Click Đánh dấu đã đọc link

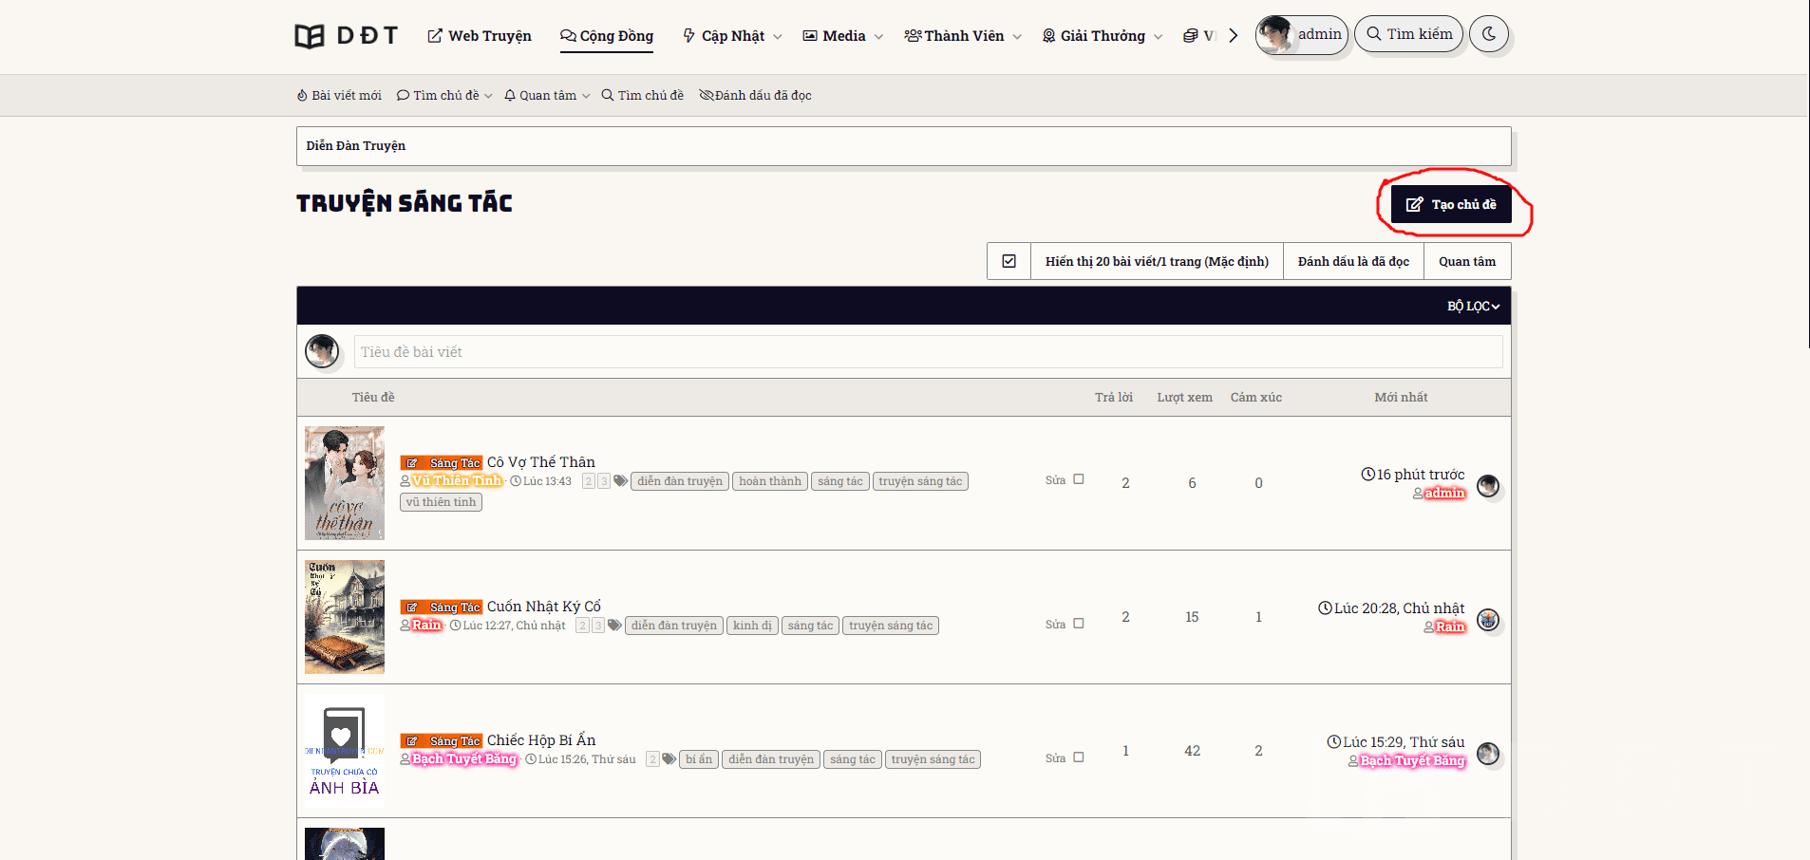click(x=755, y=95)
